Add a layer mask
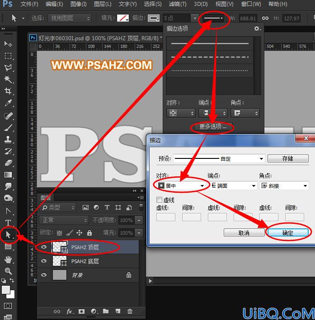The width and height of the screenshot is (315, 320). point(81,311)
